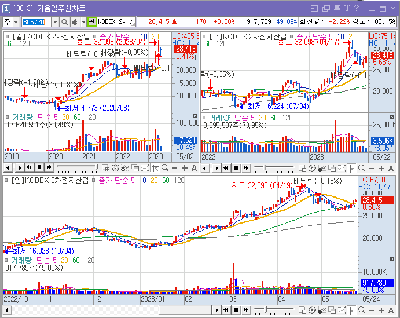Click indicator setup icon on weekly toolbar

click(322, 169)
